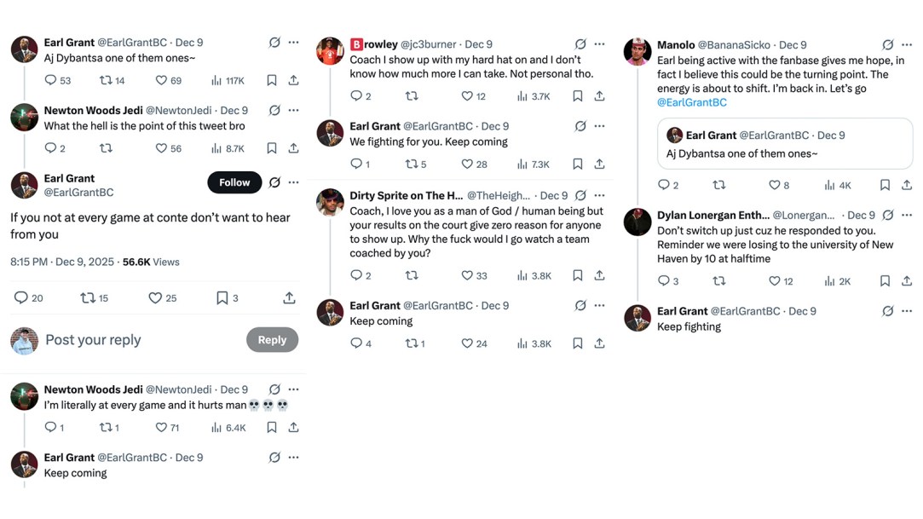Open Grok actions on the "Aj Dybantsa" tweet
This screenshot has height=519, width=923.
[274, 42]
